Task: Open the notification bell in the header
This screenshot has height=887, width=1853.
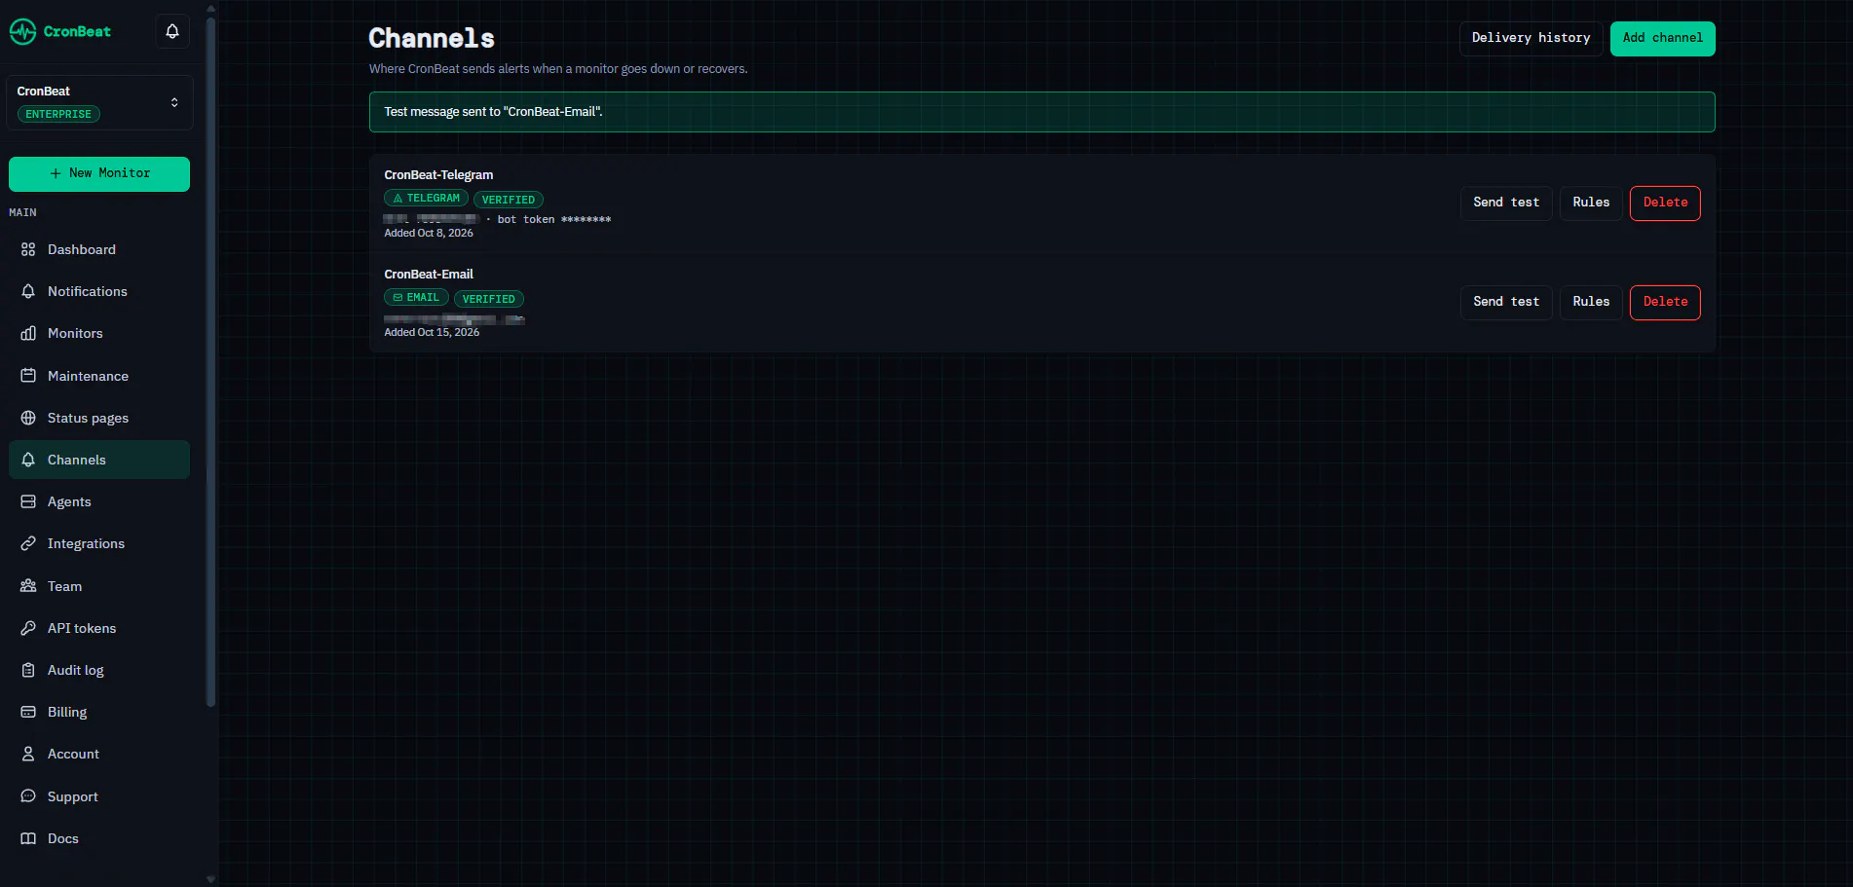Action: [172, 31]
